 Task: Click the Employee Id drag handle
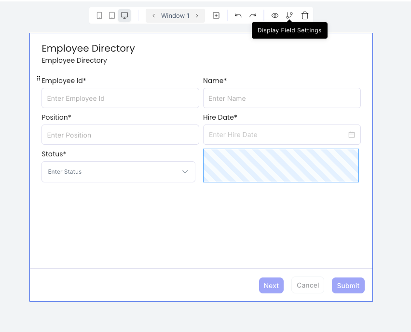point(39,78)
